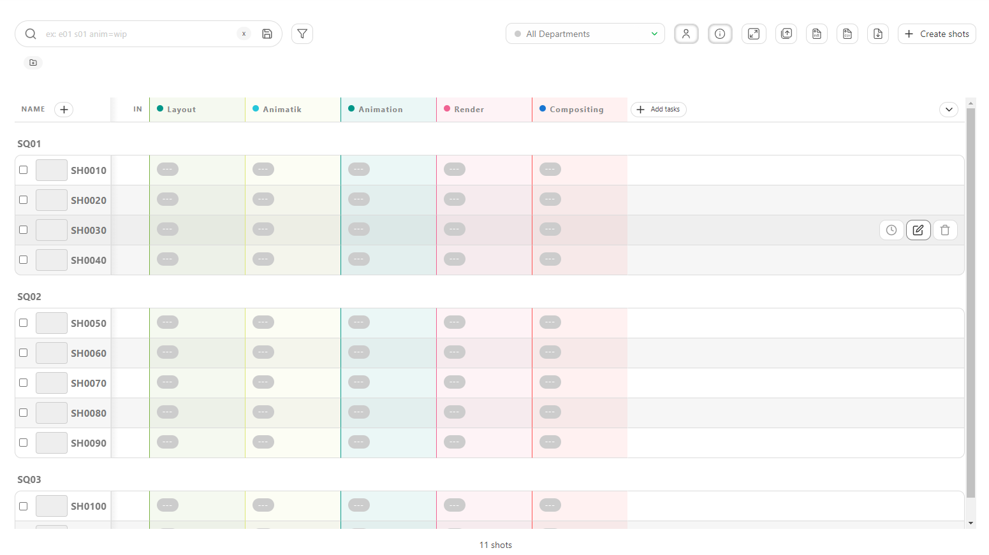The image size is (989, 555).
Task: Expand the column options chevron menu
Action: pos(949,110)
